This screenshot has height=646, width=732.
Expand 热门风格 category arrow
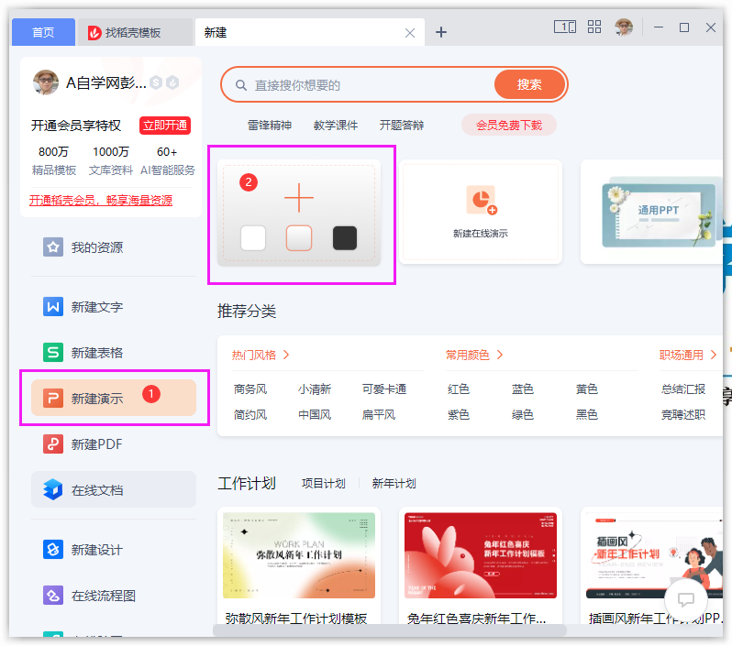[286, 355]
